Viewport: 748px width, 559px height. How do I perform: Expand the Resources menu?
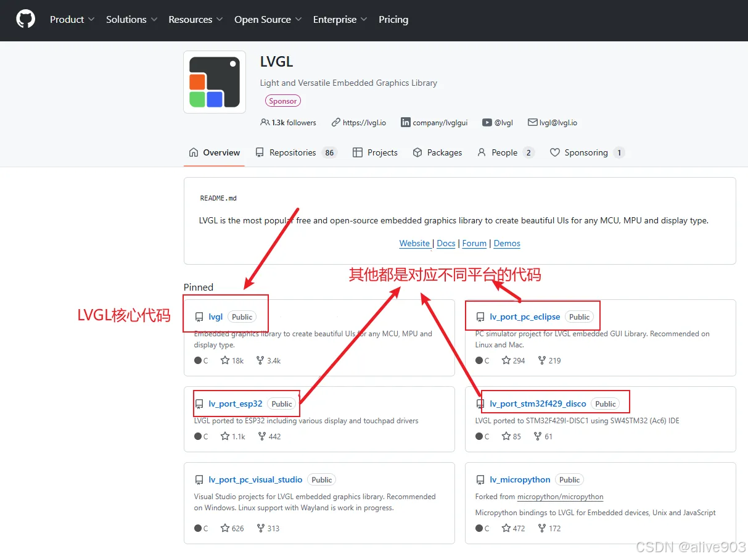pos(195,20)
